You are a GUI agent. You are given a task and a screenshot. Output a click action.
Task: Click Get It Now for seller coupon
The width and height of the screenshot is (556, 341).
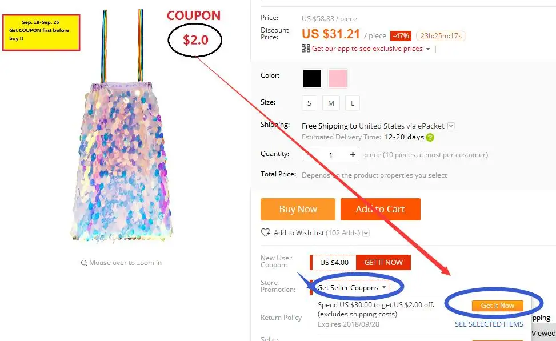pyautogui.click(x=498, y=306)
